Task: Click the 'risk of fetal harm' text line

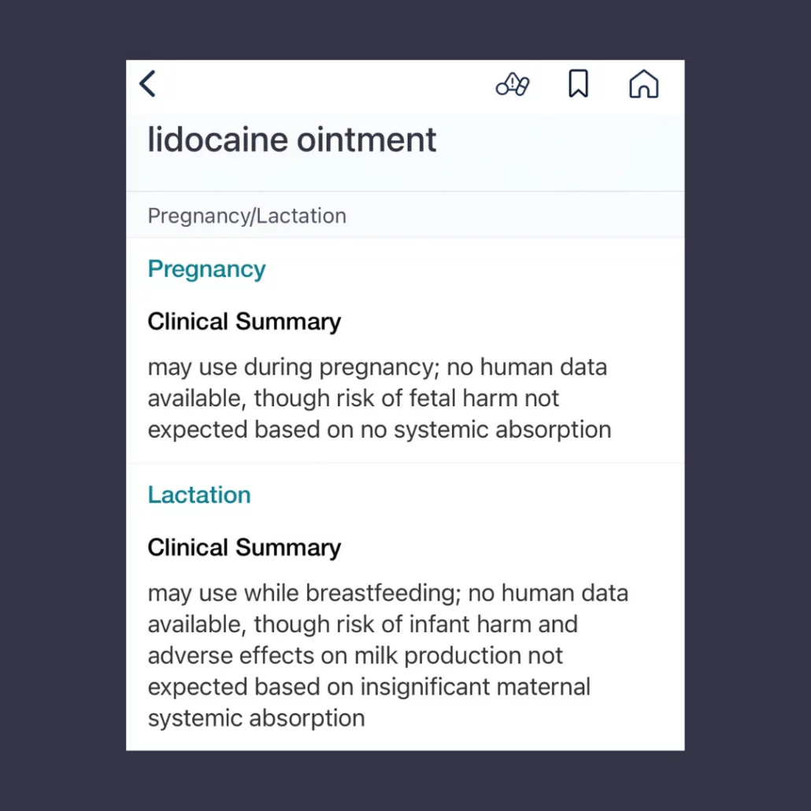Action: (x=353, y=398)
